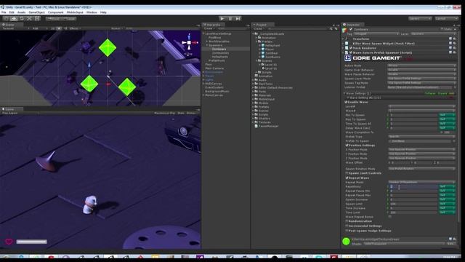Expand the HUDCanvas hierarchy item
The height and width of the screenshot is (262, 465).
click(x=203, y=84)
